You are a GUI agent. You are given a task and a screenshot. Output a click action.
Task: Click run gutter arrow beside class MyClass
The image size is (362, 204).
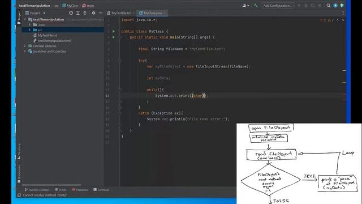(x=114, y=31)
